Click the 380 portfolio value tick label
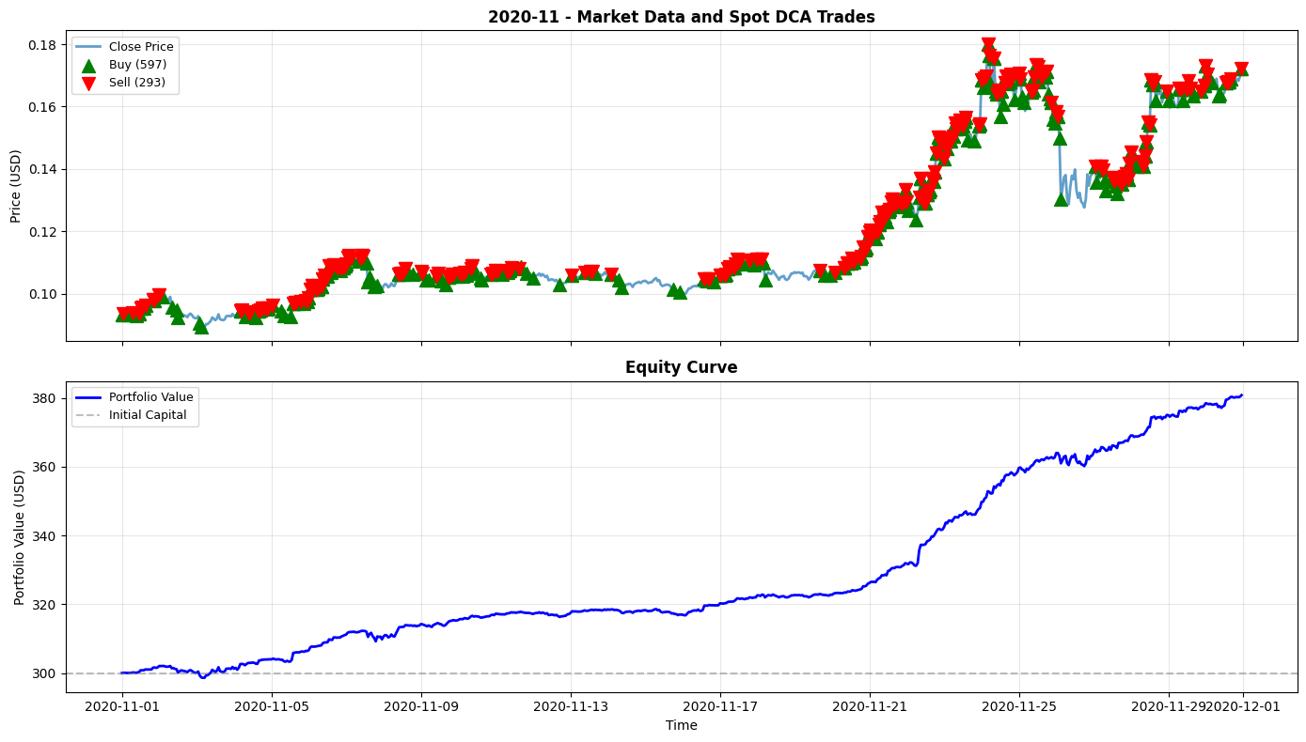The width and height of the screenshot is (1306, 742). (47, 398)
